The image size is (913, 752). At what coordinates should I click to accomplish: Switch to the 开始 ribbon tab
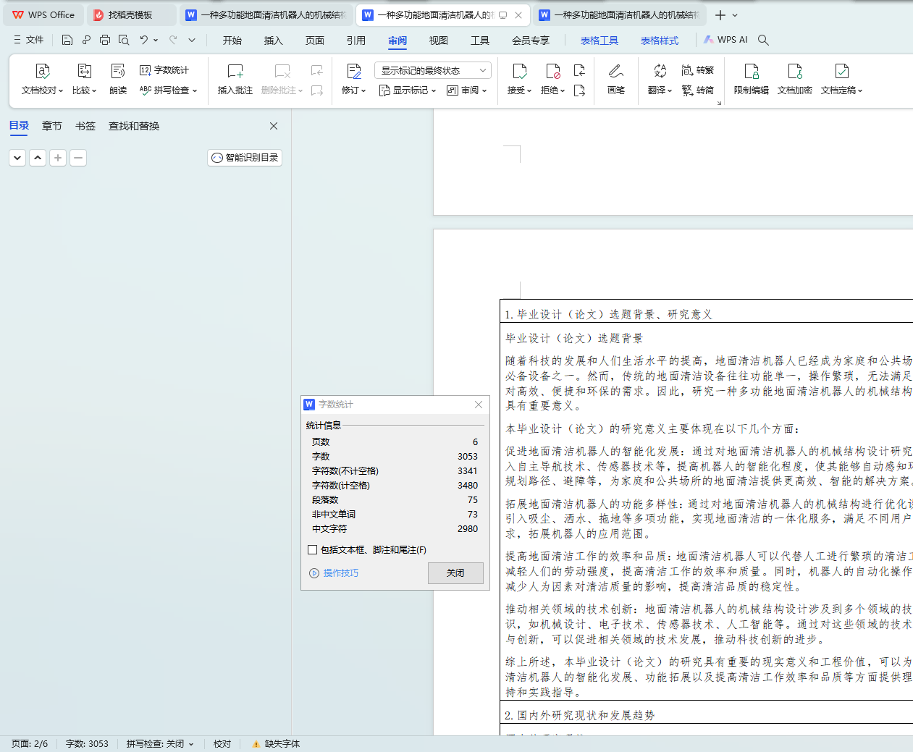(x=232, y=41)
